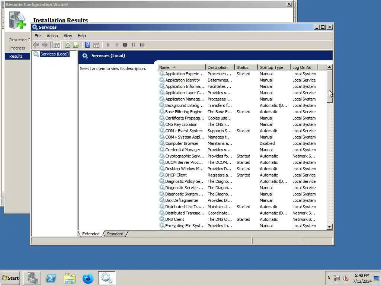Click the Forward arrow in Services toolbar

coord(45,45)
